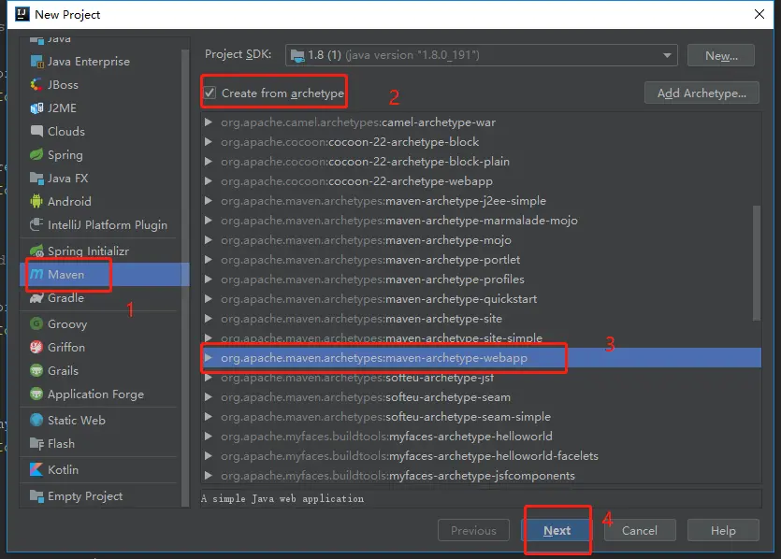781x559 pixels.
Task: Select softeu-archetype-jsf archetype row
Action: (481, 378)
